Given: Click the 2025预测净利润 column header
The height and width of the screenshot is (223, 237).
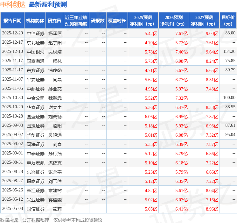Looking at the screenshot, I should (x=143, y=21).
